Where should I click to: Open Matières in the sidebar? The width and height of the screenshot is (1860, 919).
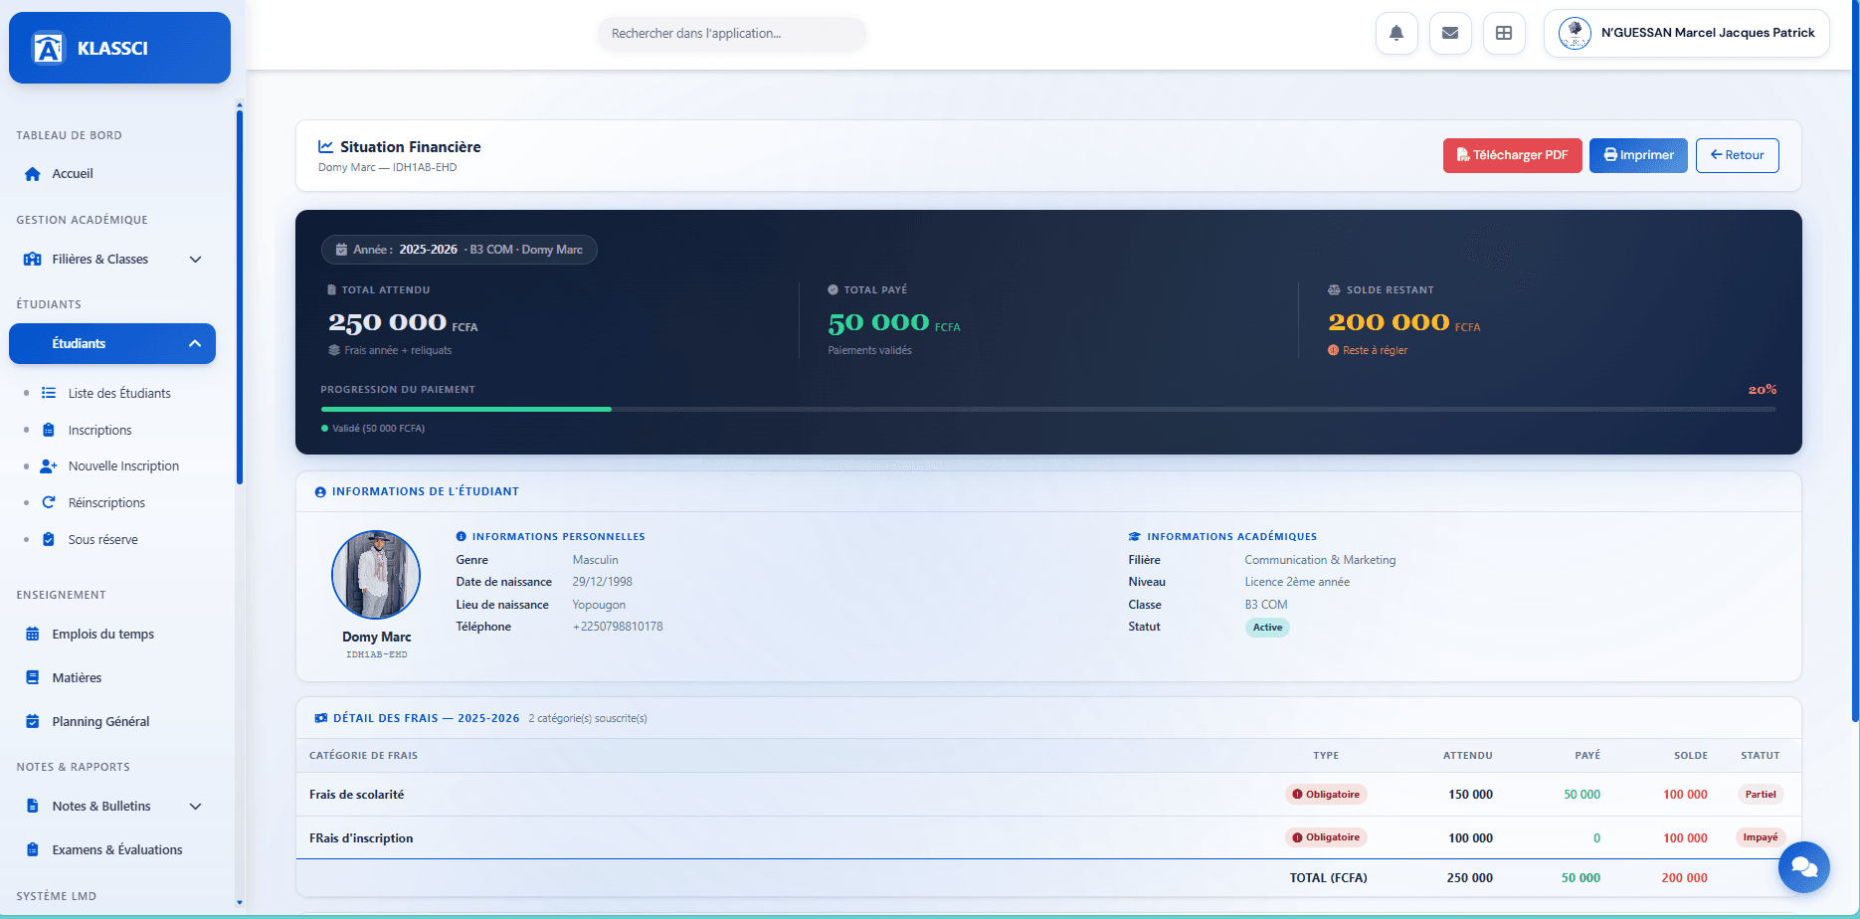tap(77, 677)
